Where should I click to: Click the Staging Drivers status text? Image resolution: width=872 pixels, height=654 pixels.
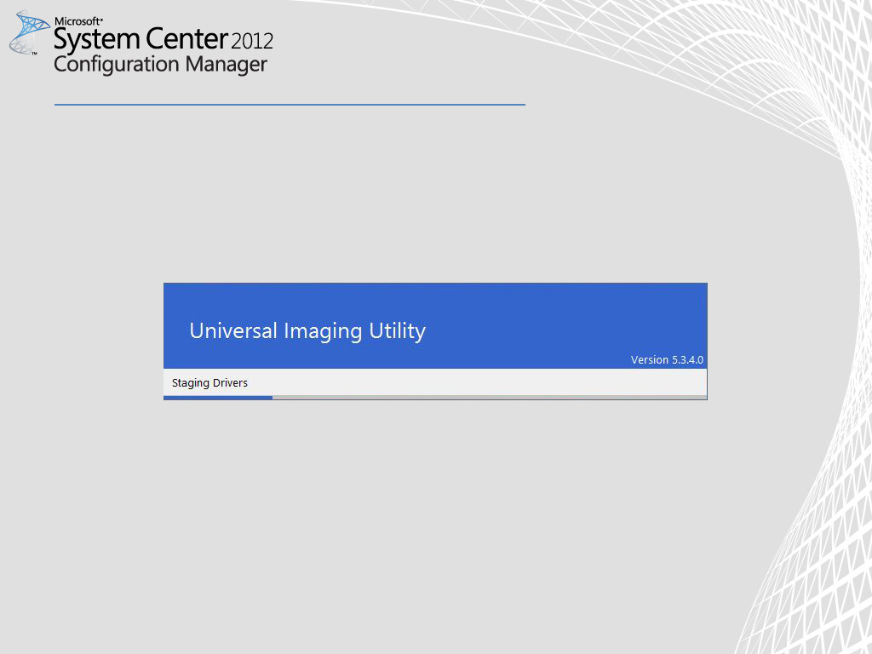pos(209,383)
